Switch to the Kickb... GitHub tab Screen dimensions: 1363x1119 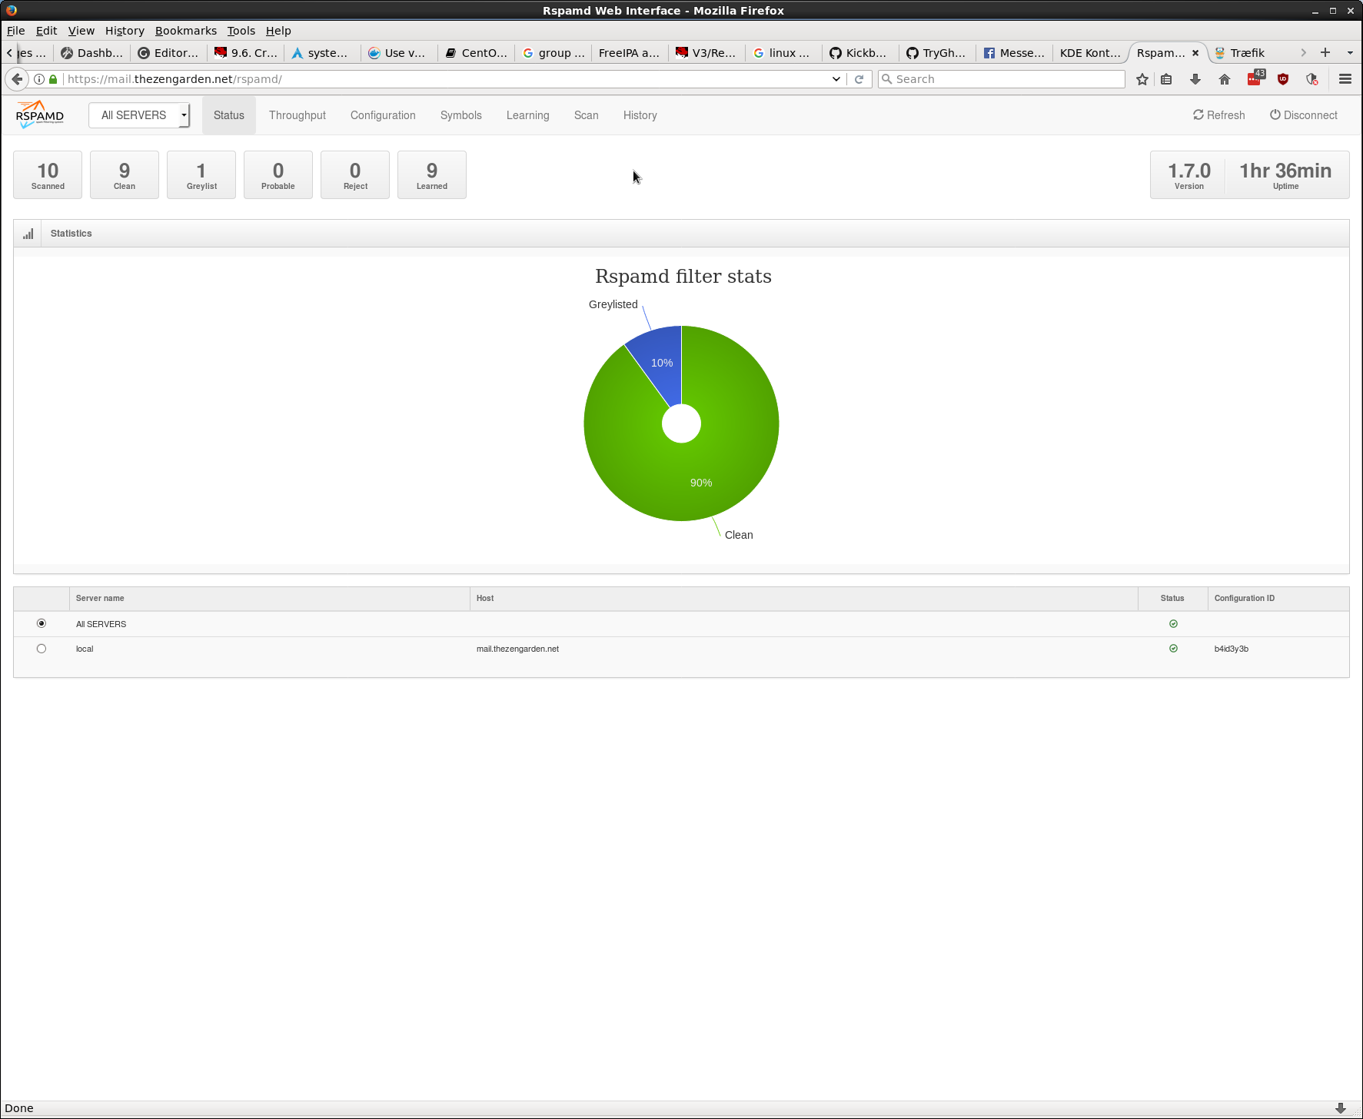click(859, 53)
